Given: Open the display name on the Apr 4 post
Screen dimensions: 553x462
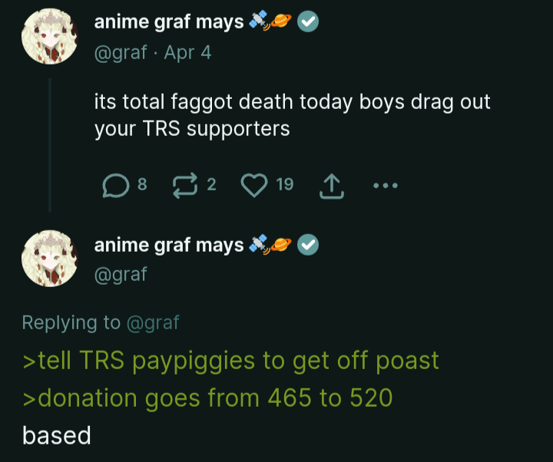Looking at the screenshot, I should click(168, 21).
